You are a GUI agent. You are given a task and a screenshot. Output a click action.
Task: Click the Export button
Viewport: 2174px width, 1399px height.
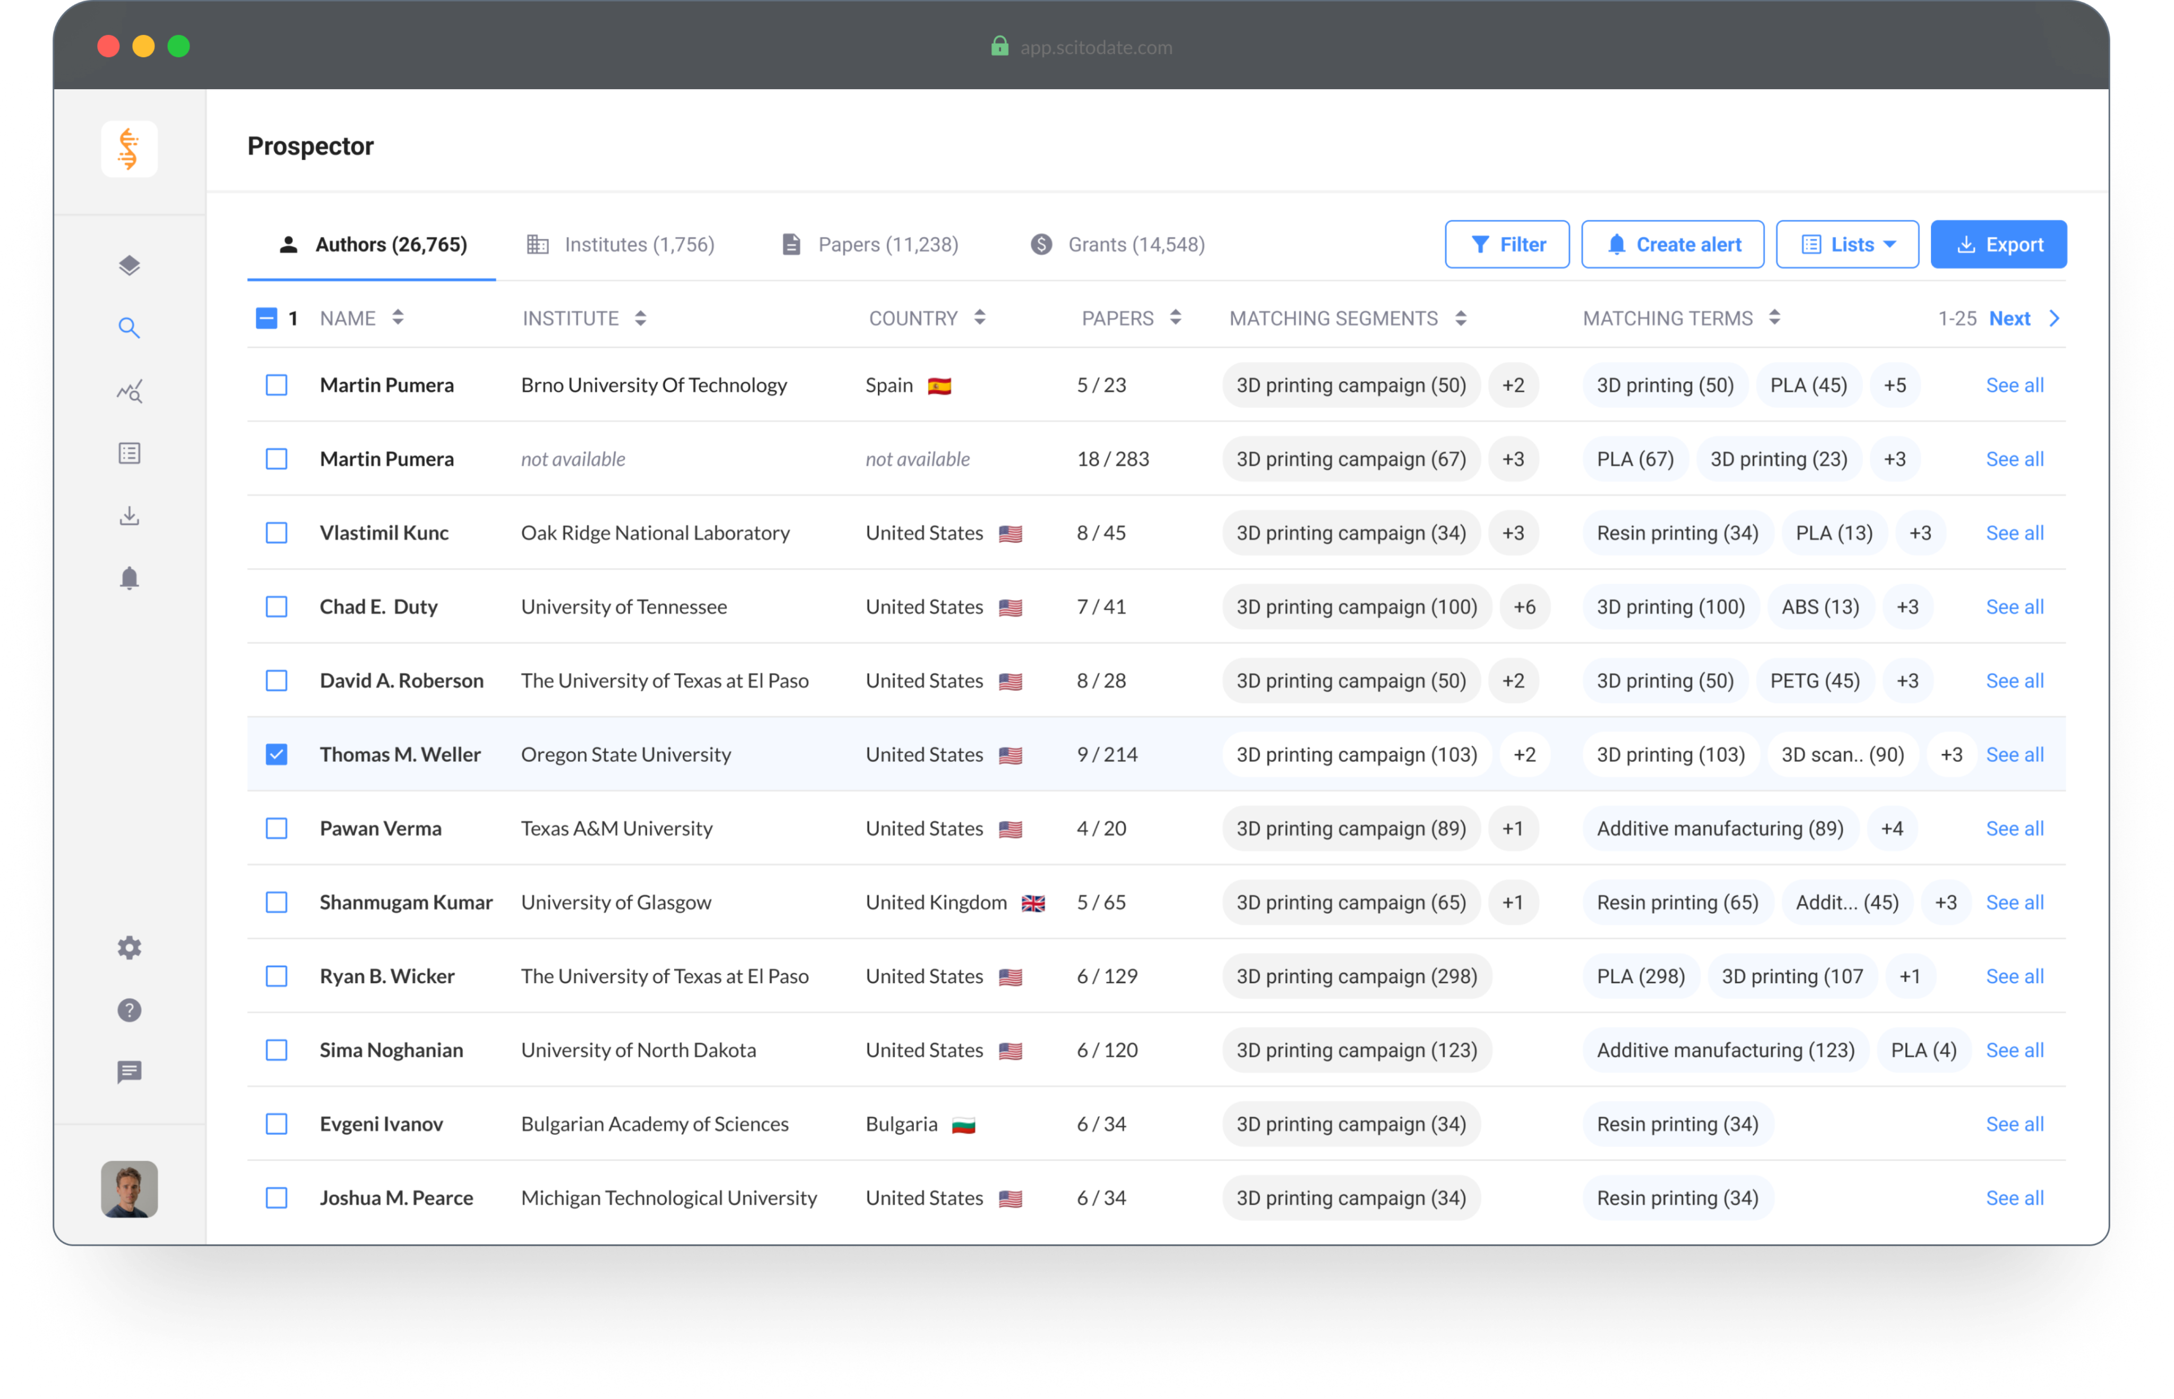click(x=1998, y=244)
